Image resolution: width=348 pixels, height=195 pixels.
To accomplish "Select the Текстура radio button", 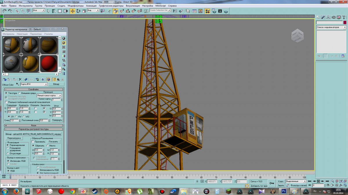I will 6,93.
